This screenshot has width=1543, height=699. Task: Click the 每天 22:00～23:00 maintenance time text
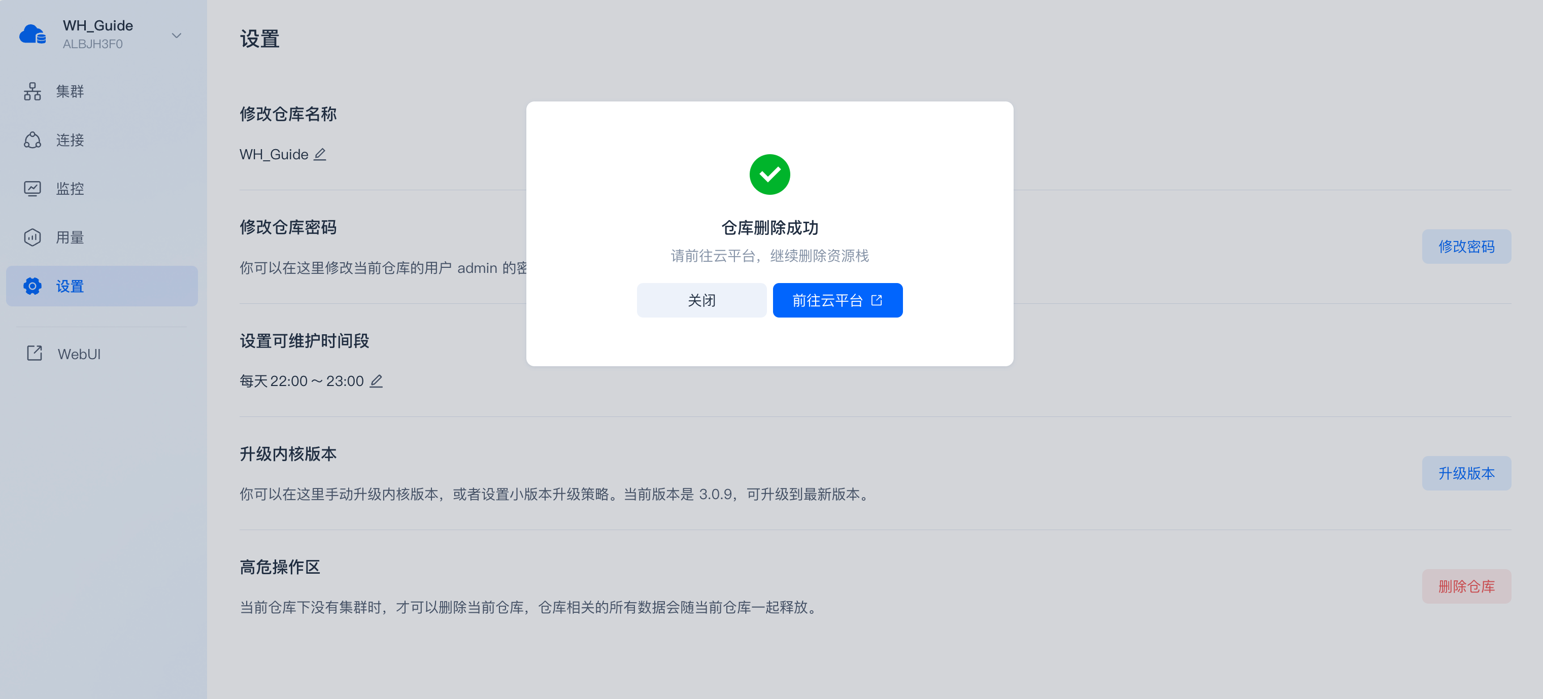302,381
